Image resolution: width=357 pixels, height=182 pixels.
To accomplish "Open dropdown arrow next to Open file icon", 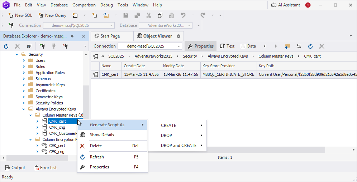I will [116, 15].
